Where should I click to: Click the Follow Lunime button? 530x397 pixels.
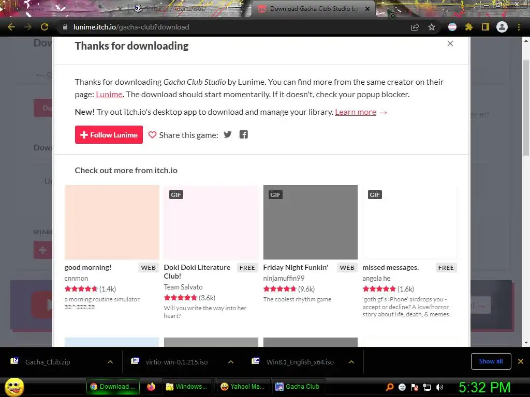point(109,135)
